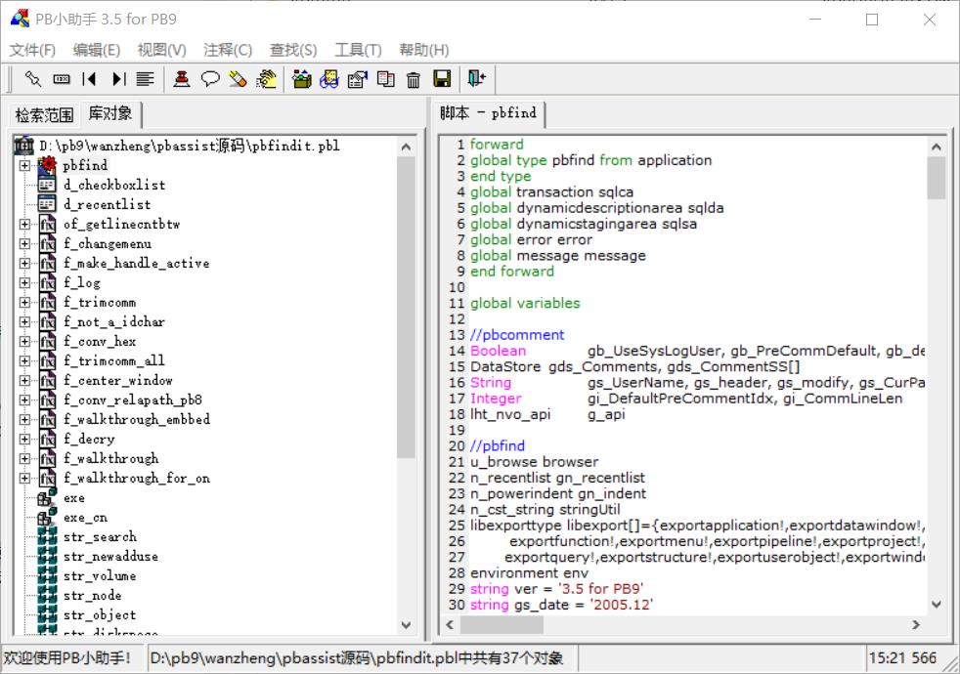Click the script line '//pbcomment'
Screen dimensions: 960x674
coord(517,335)
